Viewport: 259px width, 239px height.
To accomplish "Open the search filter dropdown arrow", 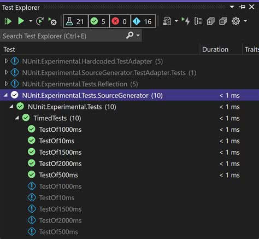I will click(138, 35).
